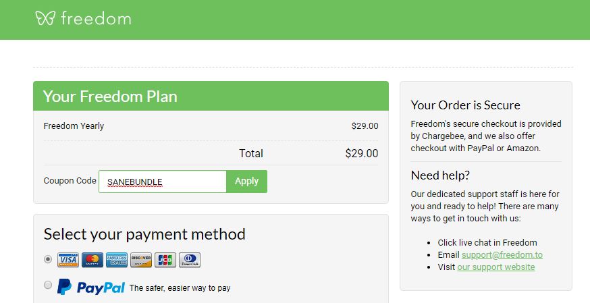590x303 pixels.
Task: Visit the "our support website" link
Action: coord(495,267)
